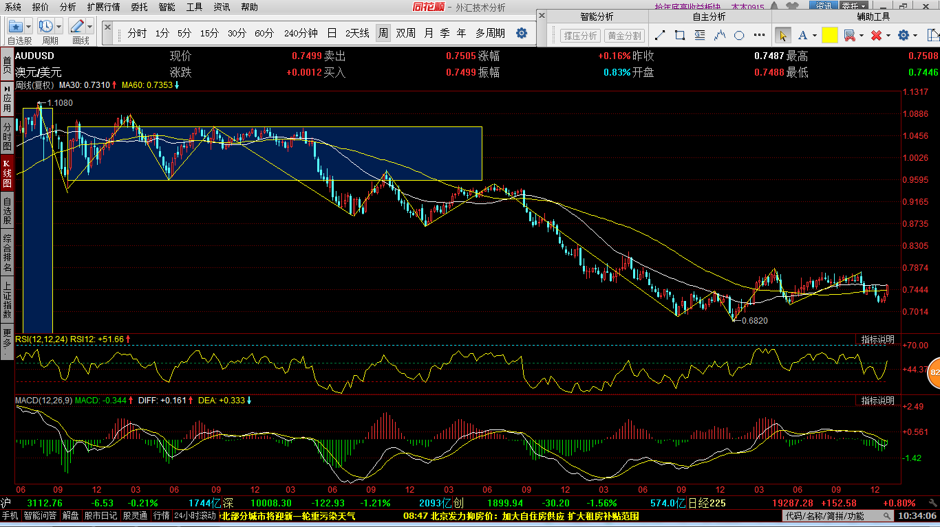The height and width of the screenshot is (527, 940).
Task: Click MACD panel 指标说明 link
Action: 878,400
